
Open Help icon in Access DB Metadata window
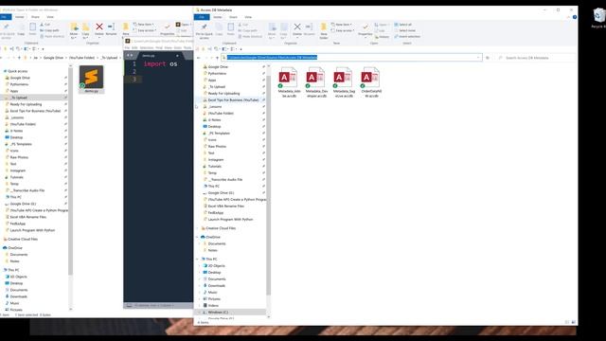click(575, 17)
